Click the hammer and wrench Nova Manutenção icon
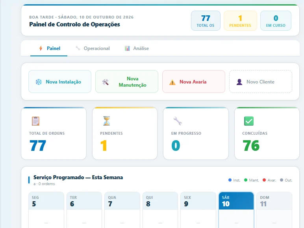The image size is (304, 228). tap(106, 82)
